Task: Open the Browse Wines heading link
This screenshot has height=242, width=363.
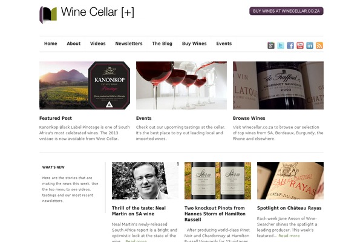Action: tap(249, 118)
